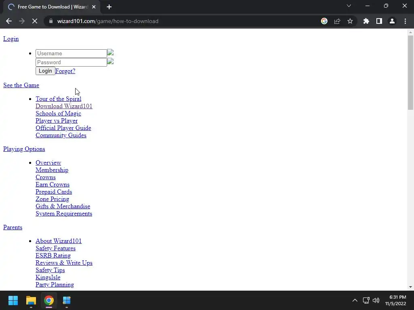
Task: View Safety Features
Action: [55, 248]
